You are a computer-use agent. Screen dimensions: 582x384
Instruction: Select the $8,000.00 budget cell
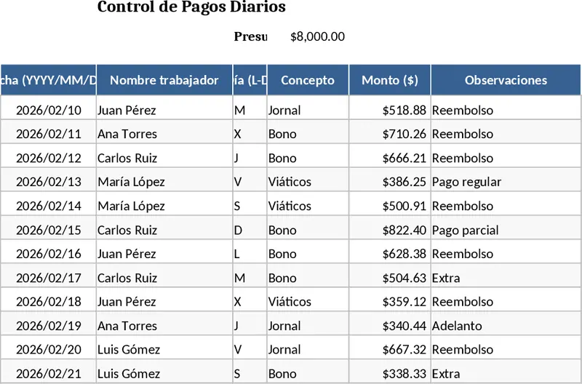tap(317, 37)
